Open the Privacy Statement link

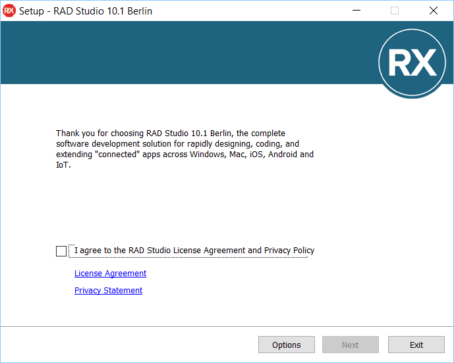tap(108, 290)
